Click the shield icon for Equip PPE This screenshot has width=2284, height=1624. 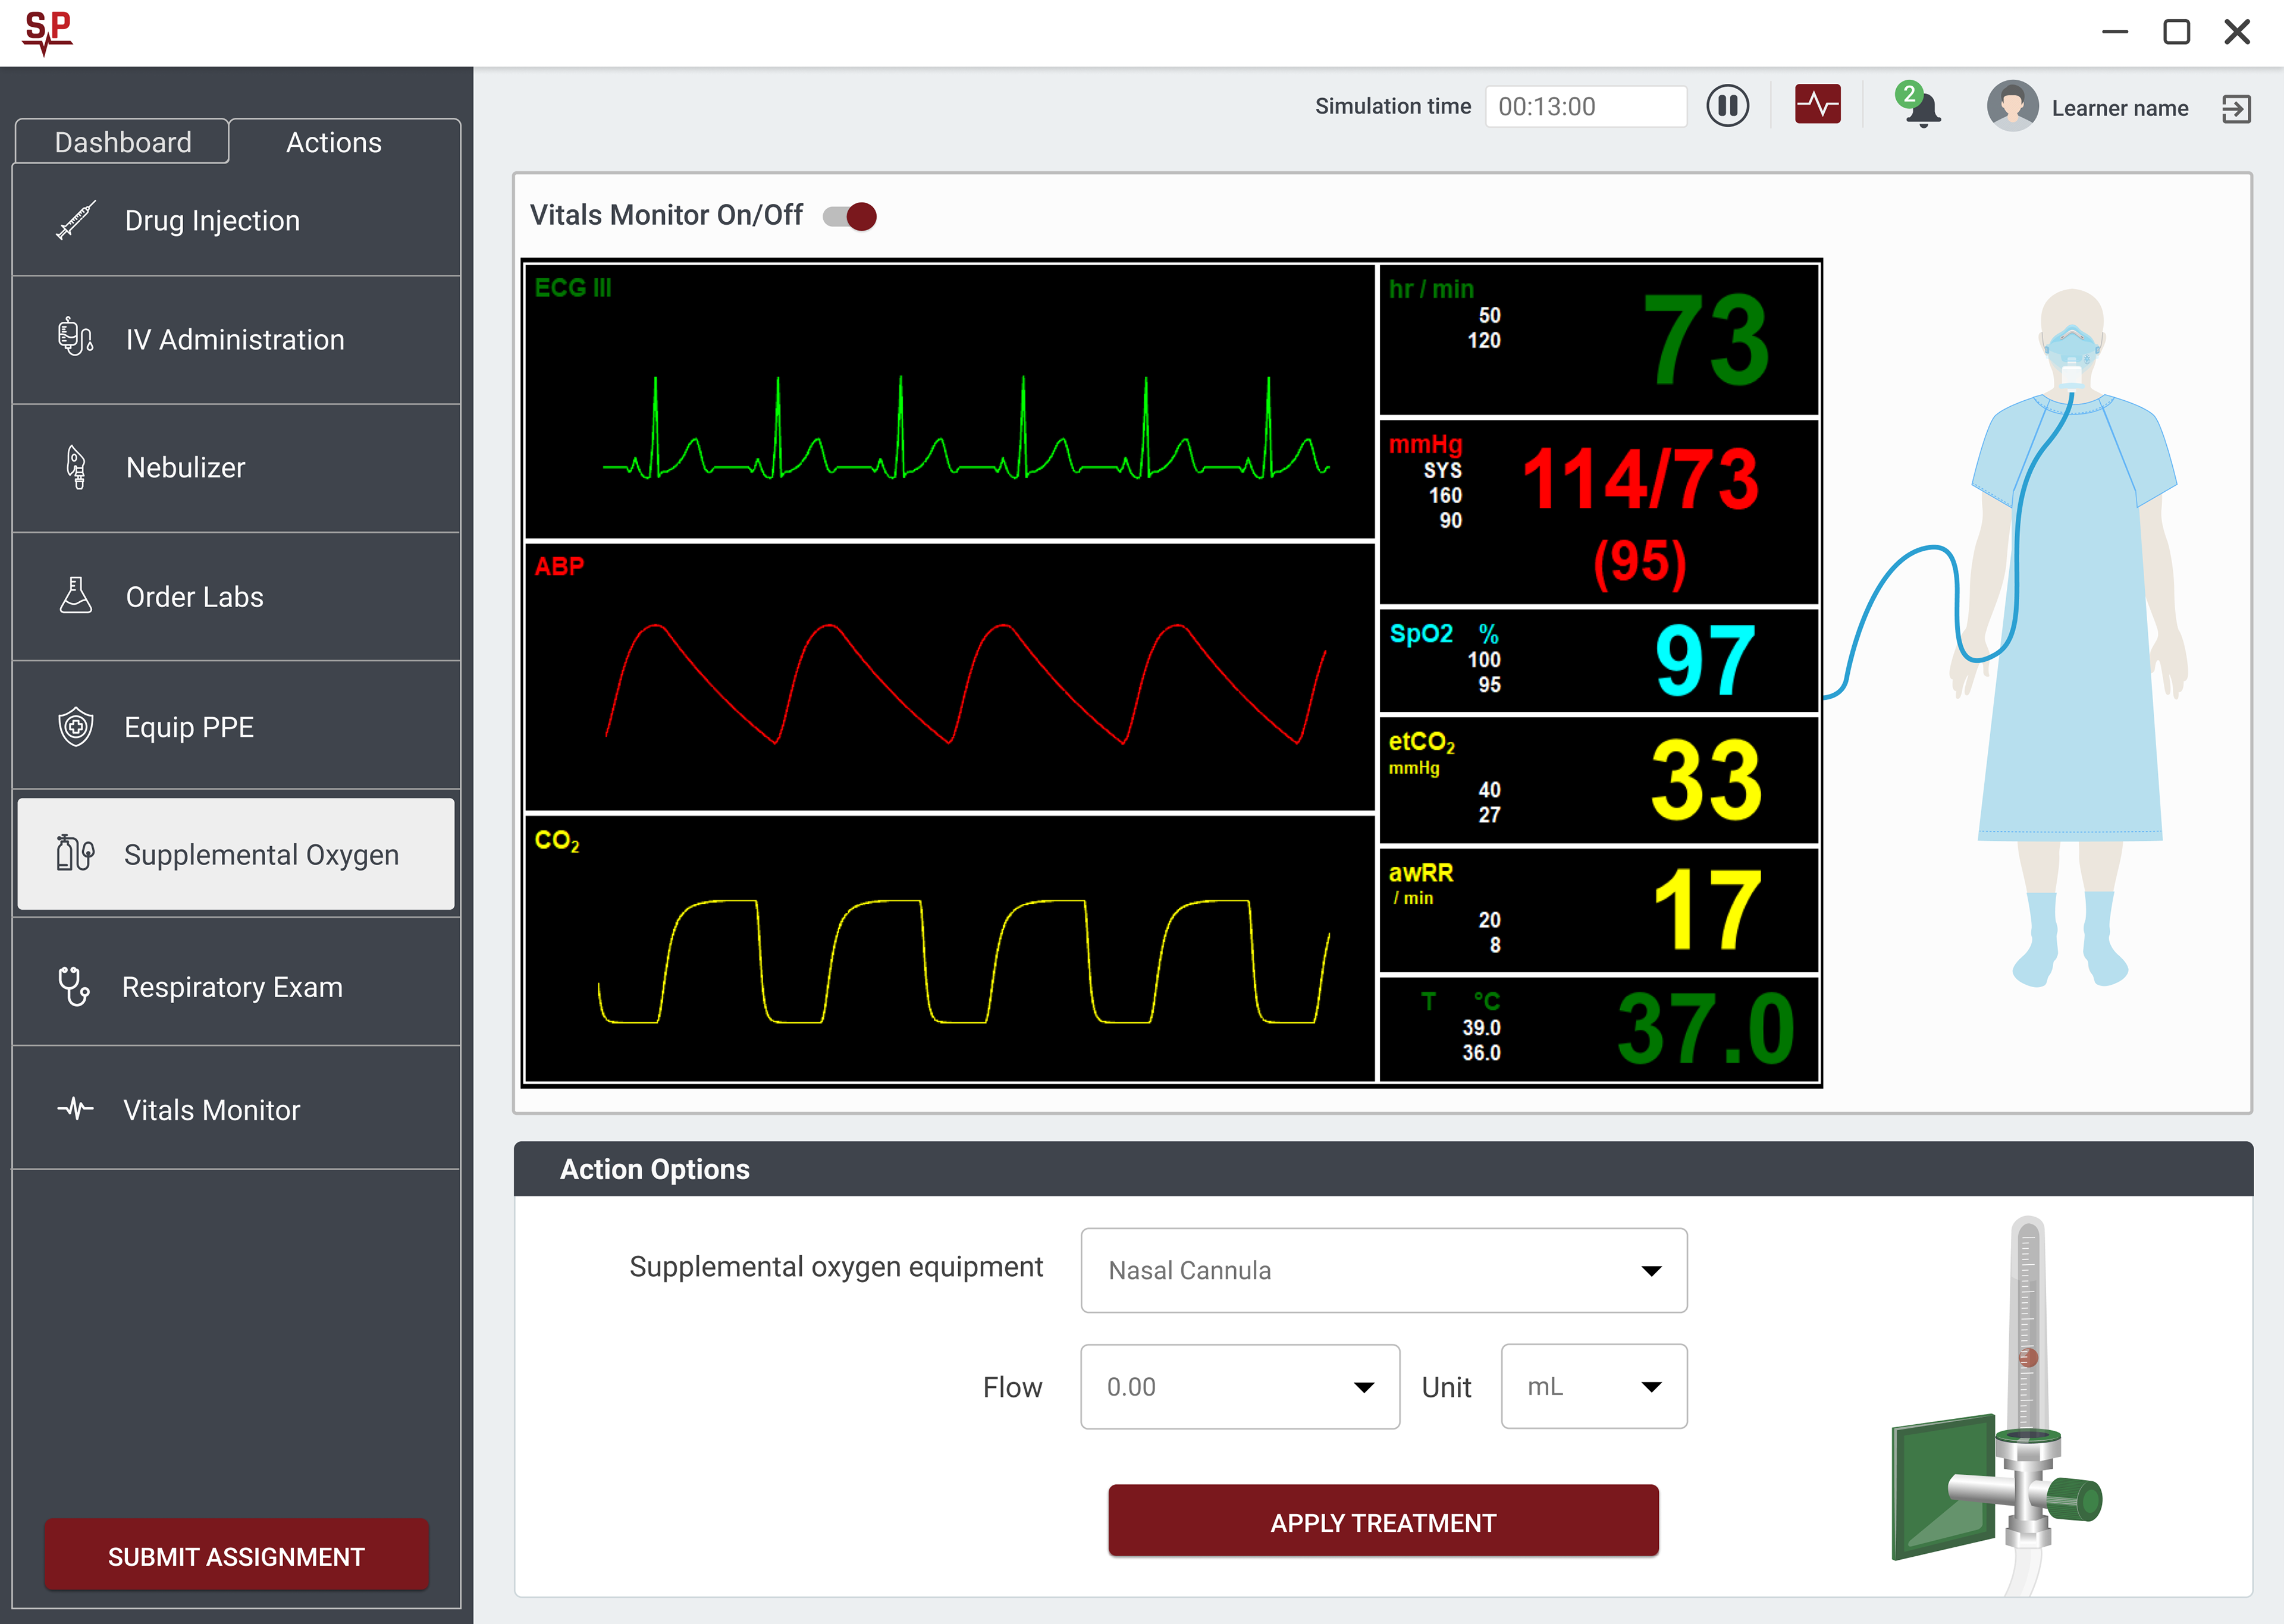pos(76,727)
